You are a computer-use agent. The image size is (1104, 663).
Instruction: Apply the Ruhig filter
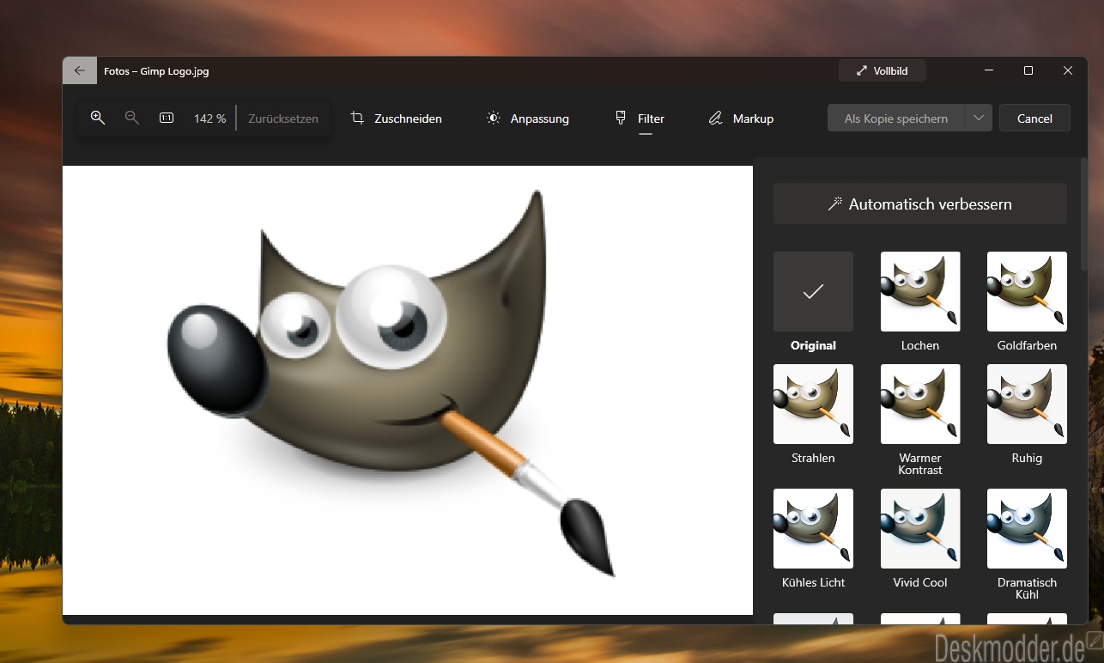pyautogui.click(x=1027, y=404)
